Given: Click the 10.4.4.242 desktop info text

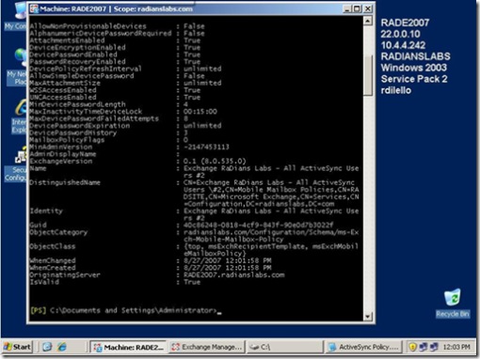Looking at the screenshot, I should [403, 45].
